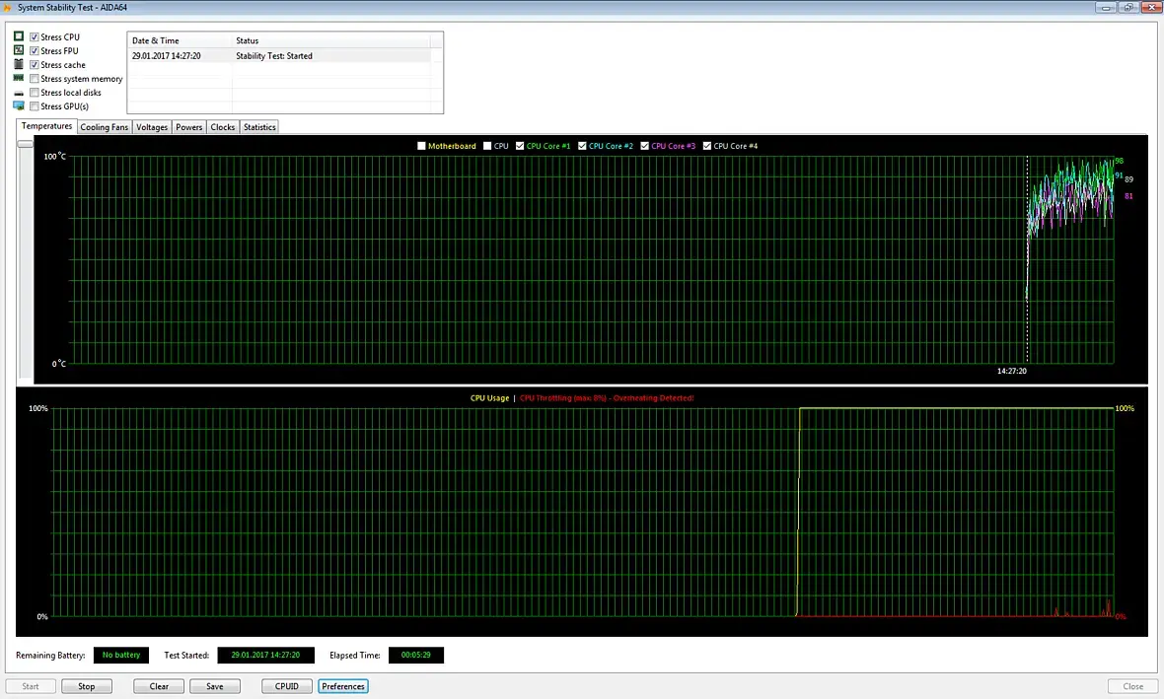Click the disabled Start button

(x=31, y=686)
